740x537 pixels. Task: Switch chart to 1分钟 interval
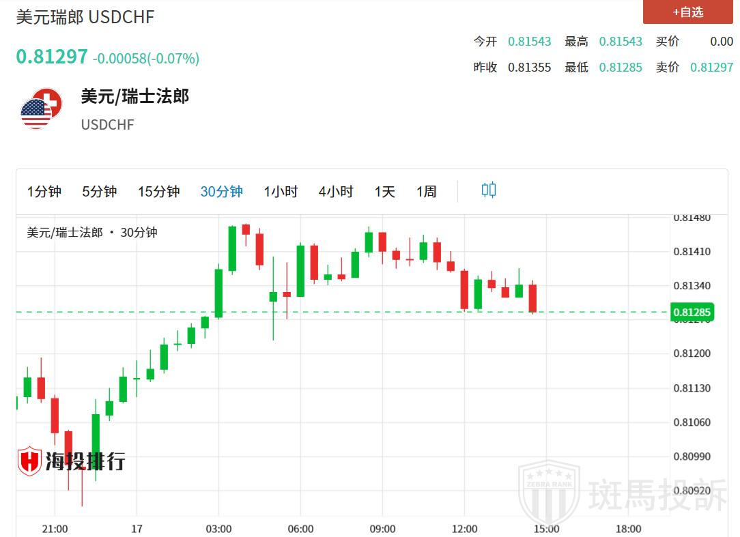(44, 192)
